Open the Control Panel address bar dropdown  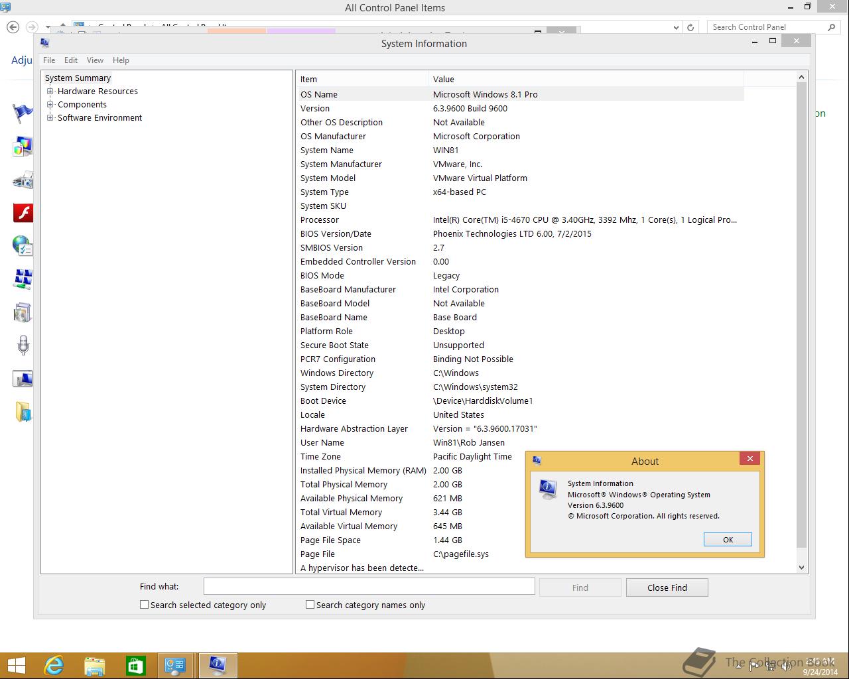(x=676, y=27)
